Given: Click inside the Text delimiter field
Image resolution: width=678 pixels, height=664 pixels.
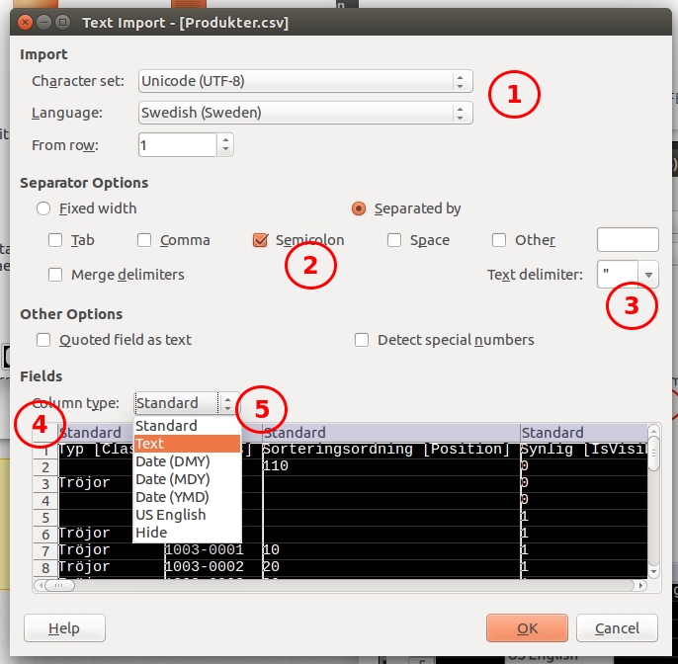Looking at the screenshot, I should (x=618, y=275).
